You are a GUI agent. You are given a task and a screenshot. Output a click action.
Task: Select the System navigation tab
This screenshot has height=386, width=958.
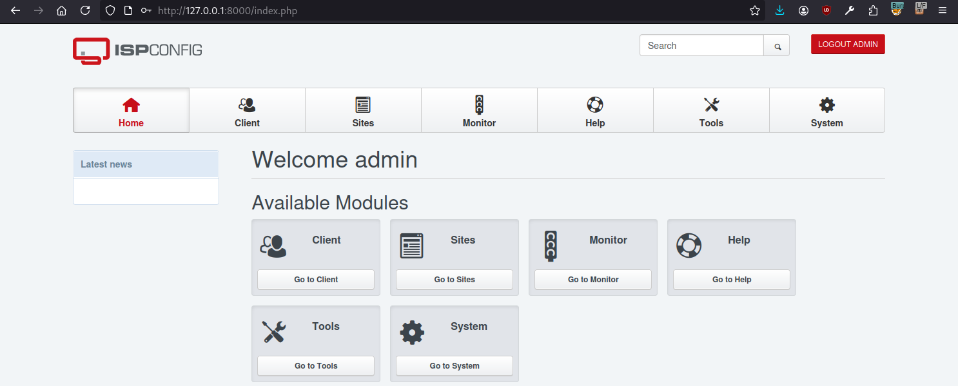coord(826,110)
